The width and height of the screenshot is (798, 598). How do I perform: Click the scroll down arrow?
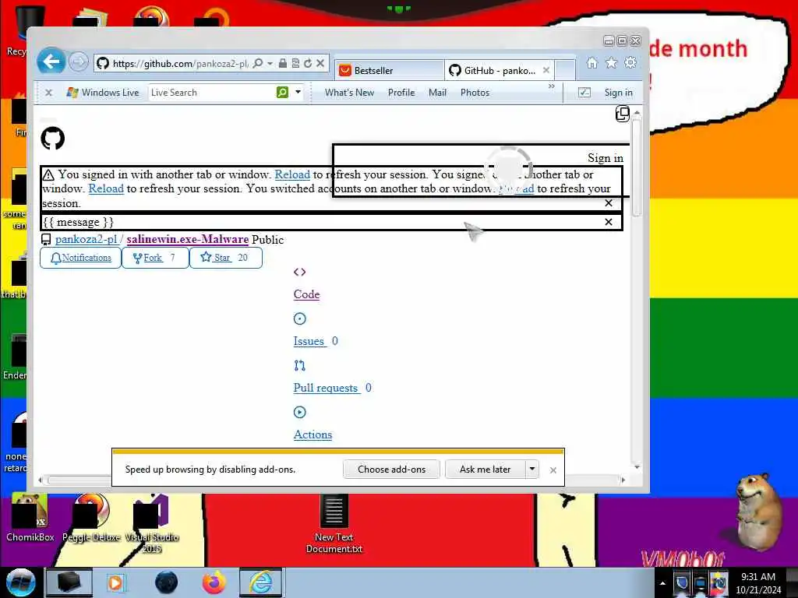[637, 467]
